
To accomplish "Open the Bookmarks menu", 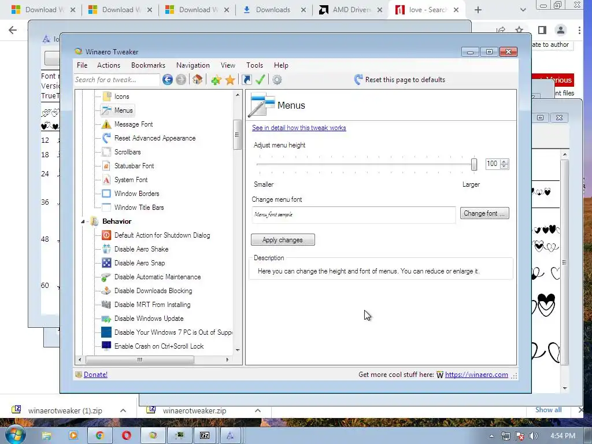I will [149, 65].
